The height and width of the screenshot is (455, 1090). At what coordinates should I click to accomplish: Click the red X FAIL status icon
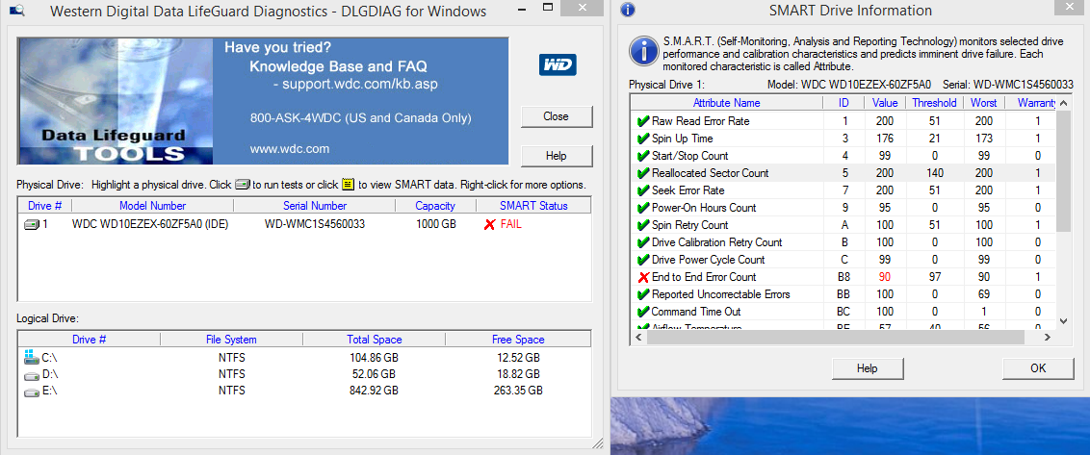pos(490,224)
